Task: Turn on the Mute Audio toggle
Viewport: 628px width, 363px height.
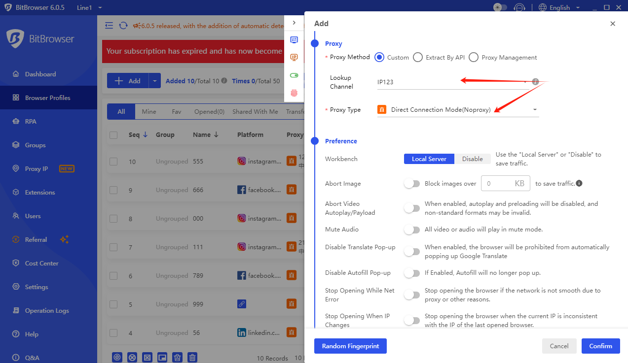Action: [x=412, y=229]
